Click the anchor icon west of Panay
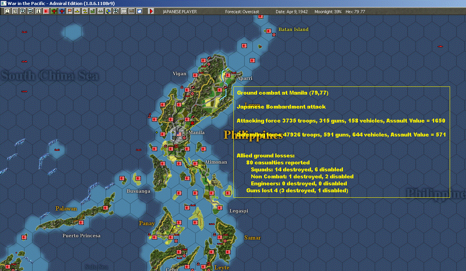Screen dimensions: 466x271 [149, 234]
